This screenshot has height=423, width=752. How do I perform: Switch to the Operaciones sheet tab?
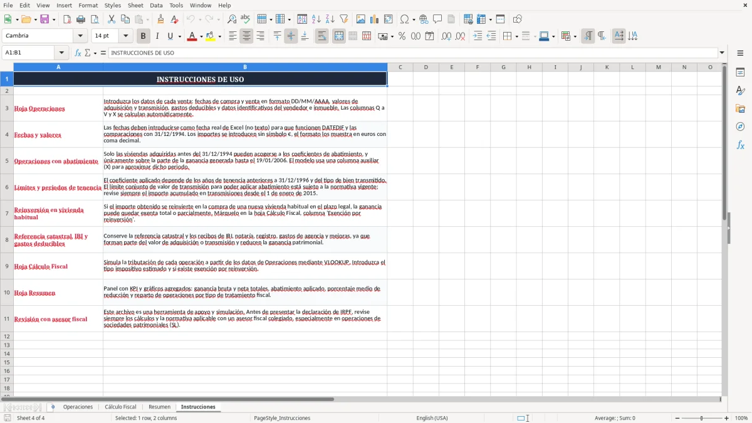tap(78, 407)
